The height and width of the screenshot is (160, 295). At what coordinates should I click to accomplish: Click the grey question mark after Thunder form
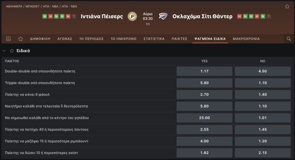269,16
